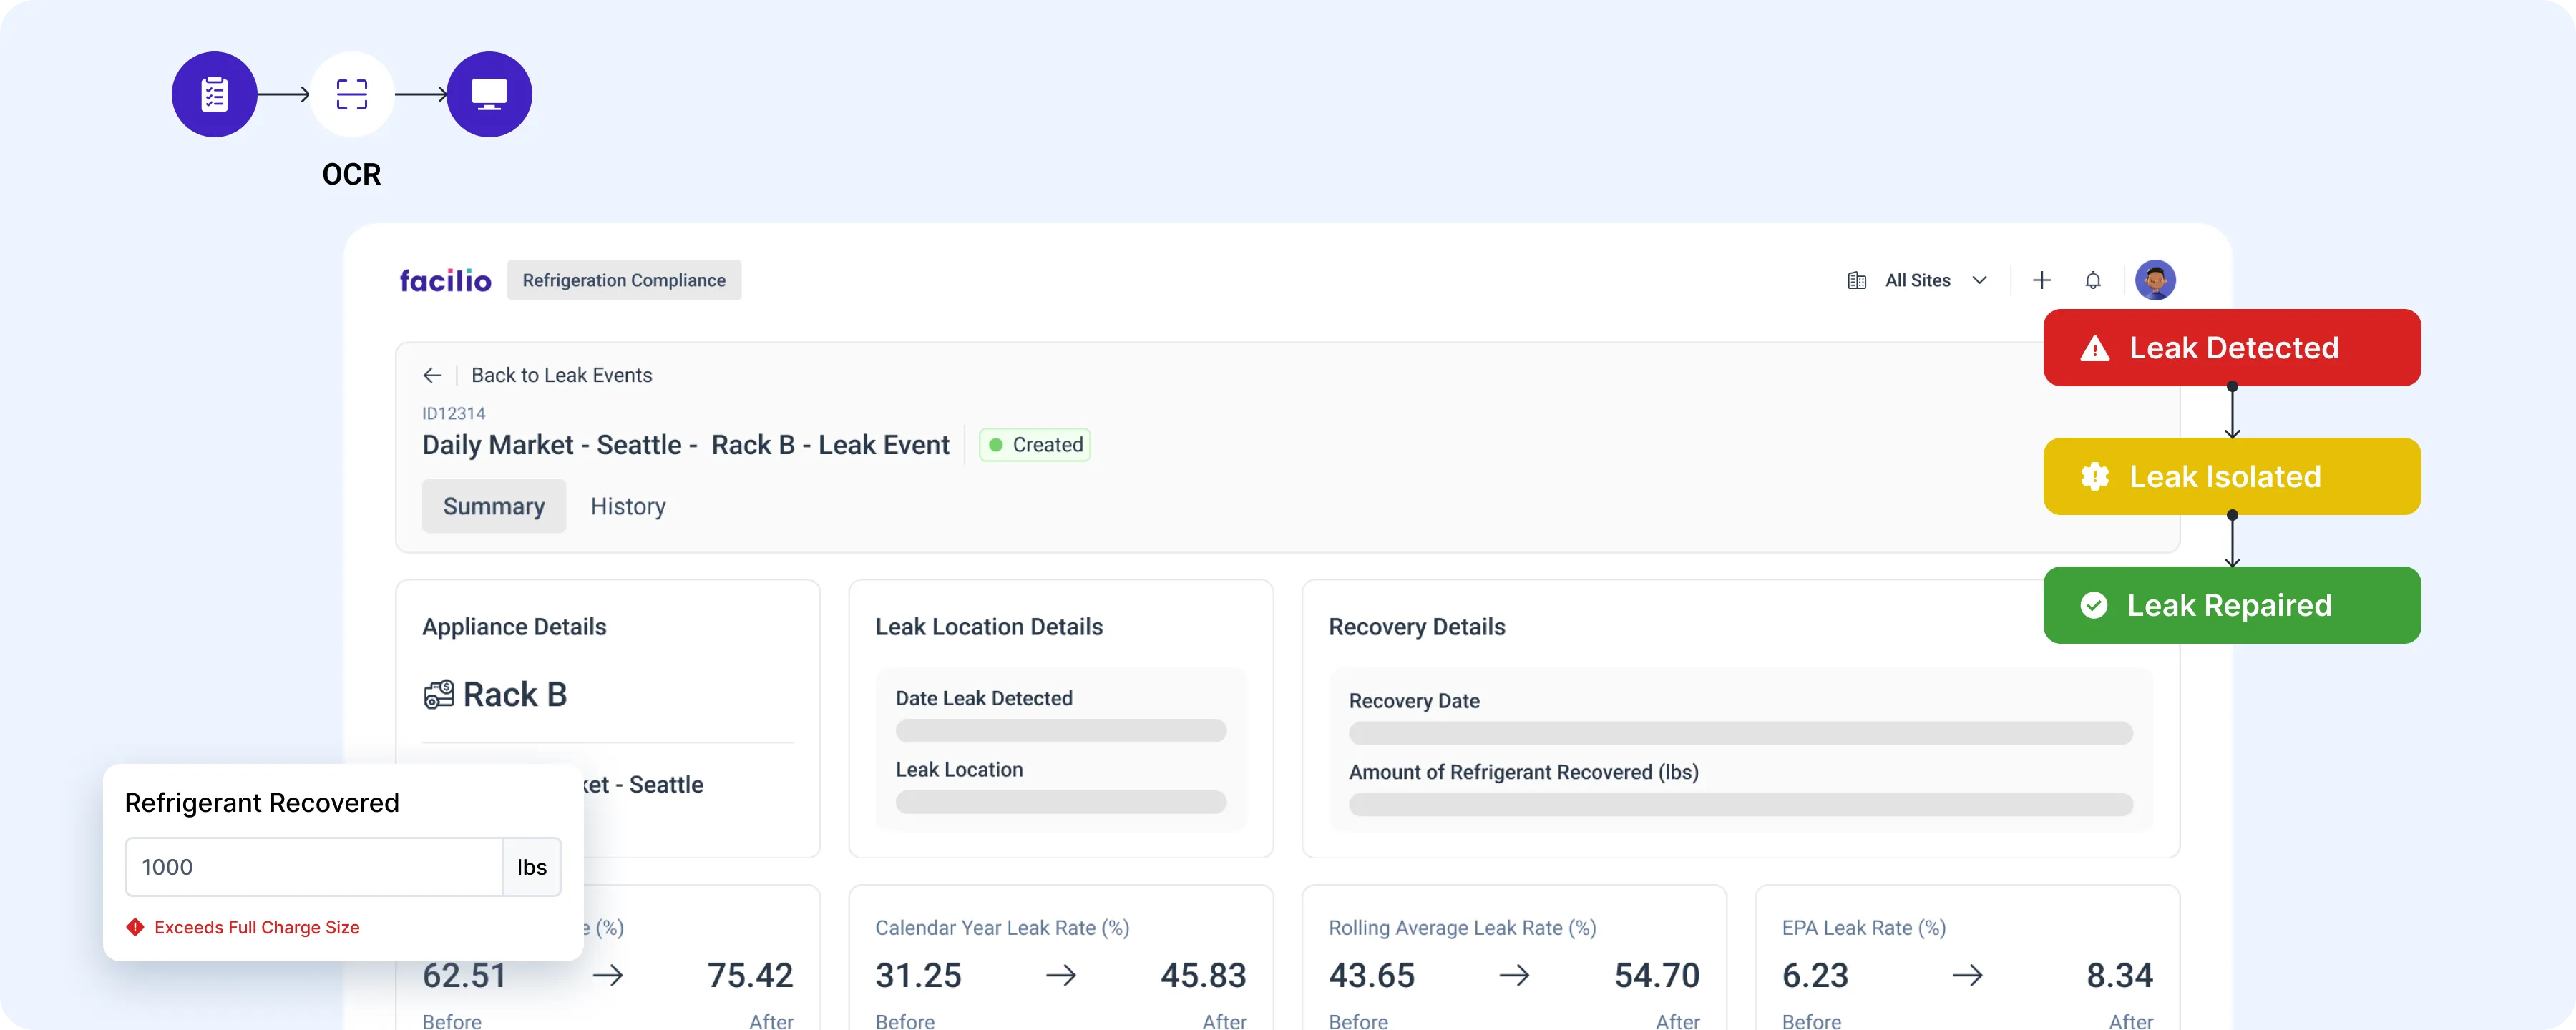Click the monitor display icon circle
The width and height of the screenshot is (2576, 1030).
[x=489, y=94]
